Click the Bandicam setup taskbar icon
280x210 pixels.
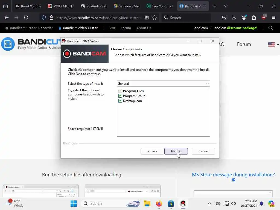[183, 203]
